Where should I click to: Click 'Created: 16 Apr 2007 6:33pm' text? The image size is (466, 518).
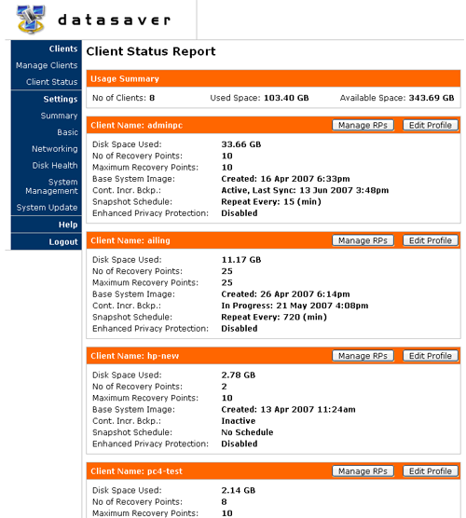285,179
